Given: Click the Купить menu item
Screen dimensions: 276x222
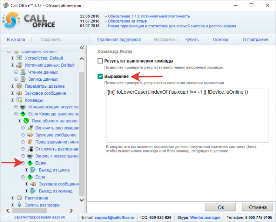Looking at the screenshot, I should [192, 40].
